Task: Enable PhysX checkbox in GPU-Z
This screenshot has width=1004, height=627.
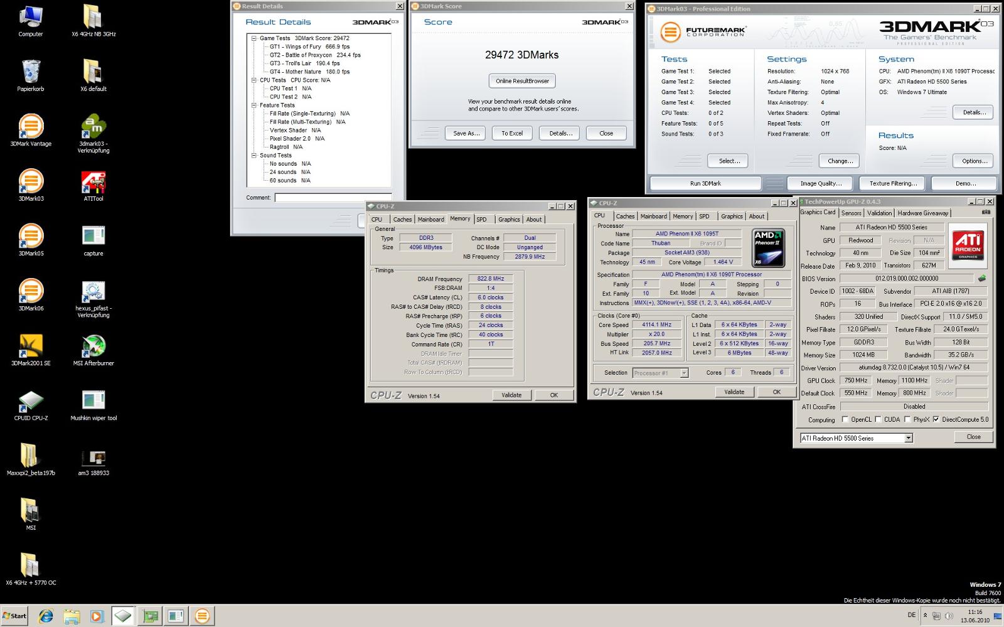Action: click(907, 419)
